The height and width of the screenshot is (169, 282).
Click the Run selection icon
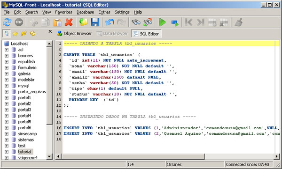[175, 23]
